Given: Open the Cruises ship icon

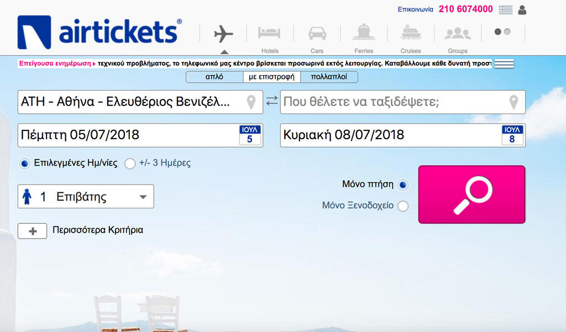Looking at the screenshot, I should [411, 33].
